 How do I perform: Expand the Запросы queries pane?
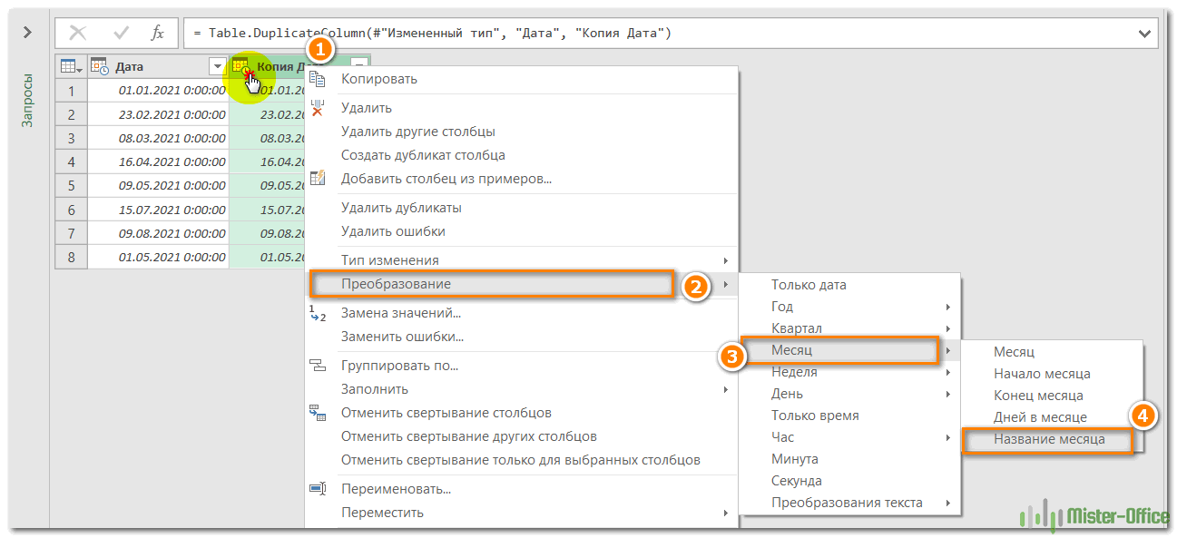(x=28, y=33)
